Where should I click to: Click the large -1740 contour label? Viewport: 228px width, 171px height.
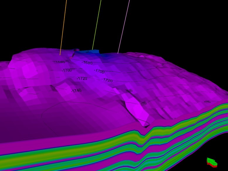(x=76, y=90)
